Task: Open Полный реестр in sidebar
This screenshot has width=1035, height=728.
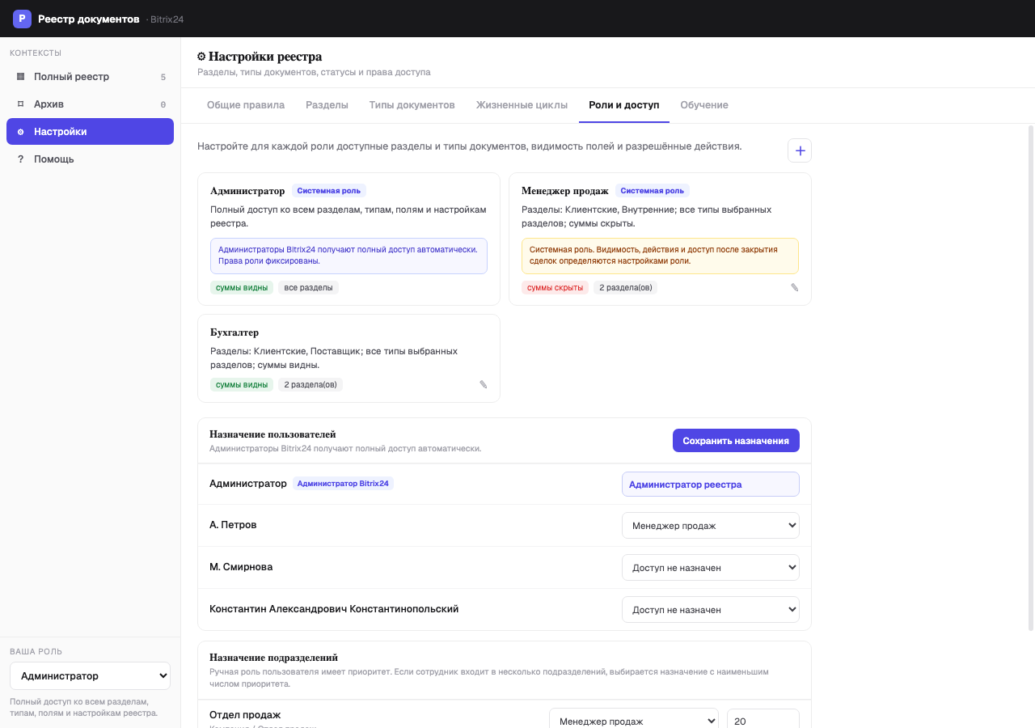Action: 90,77
